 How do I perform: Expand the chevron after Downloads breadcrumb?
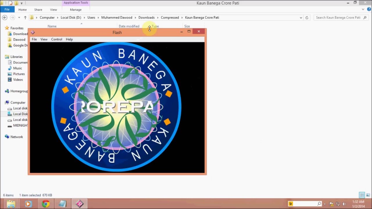(x=158, y=17)
